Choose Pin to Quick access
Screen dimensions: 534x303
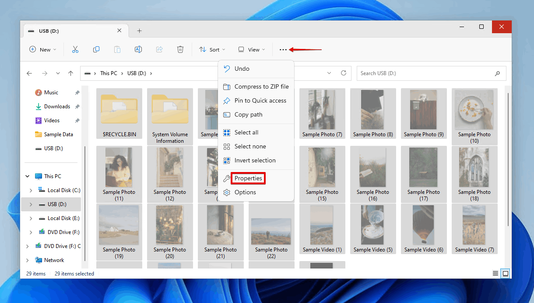(256, 100)
